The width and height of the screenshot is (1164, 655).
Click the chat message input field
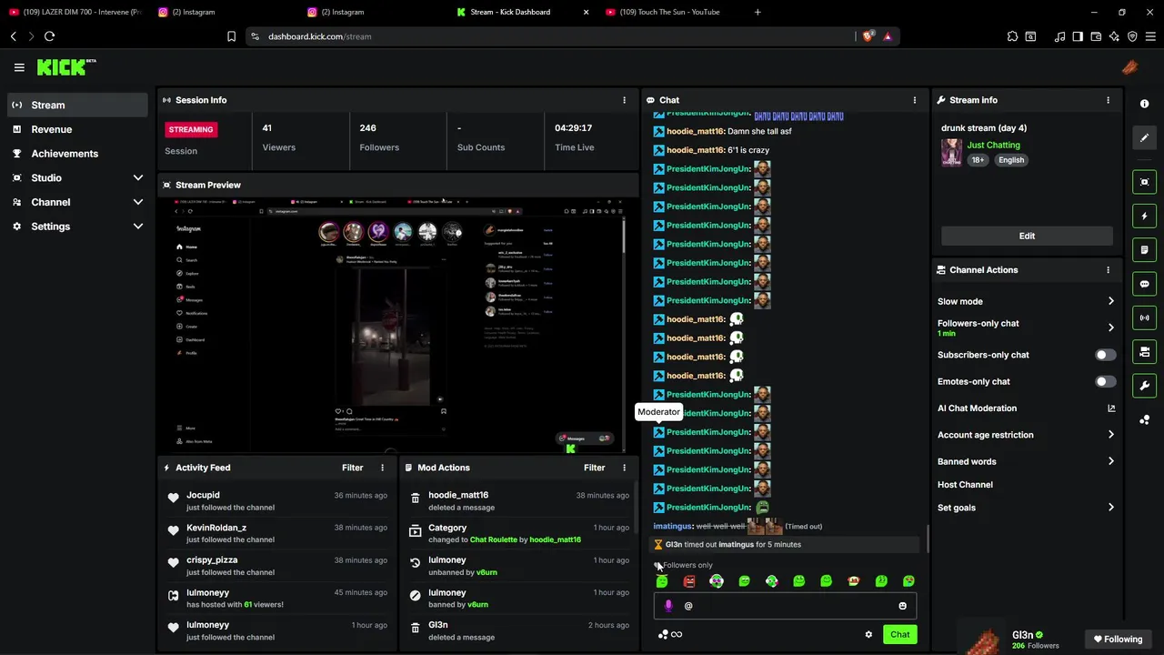[x=785, y=606]
